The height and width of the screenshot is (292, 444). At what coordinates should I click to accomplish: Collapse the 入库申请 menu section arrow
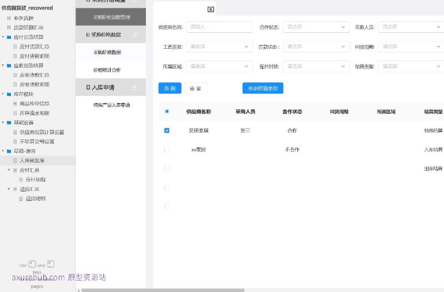coord(135,87)
